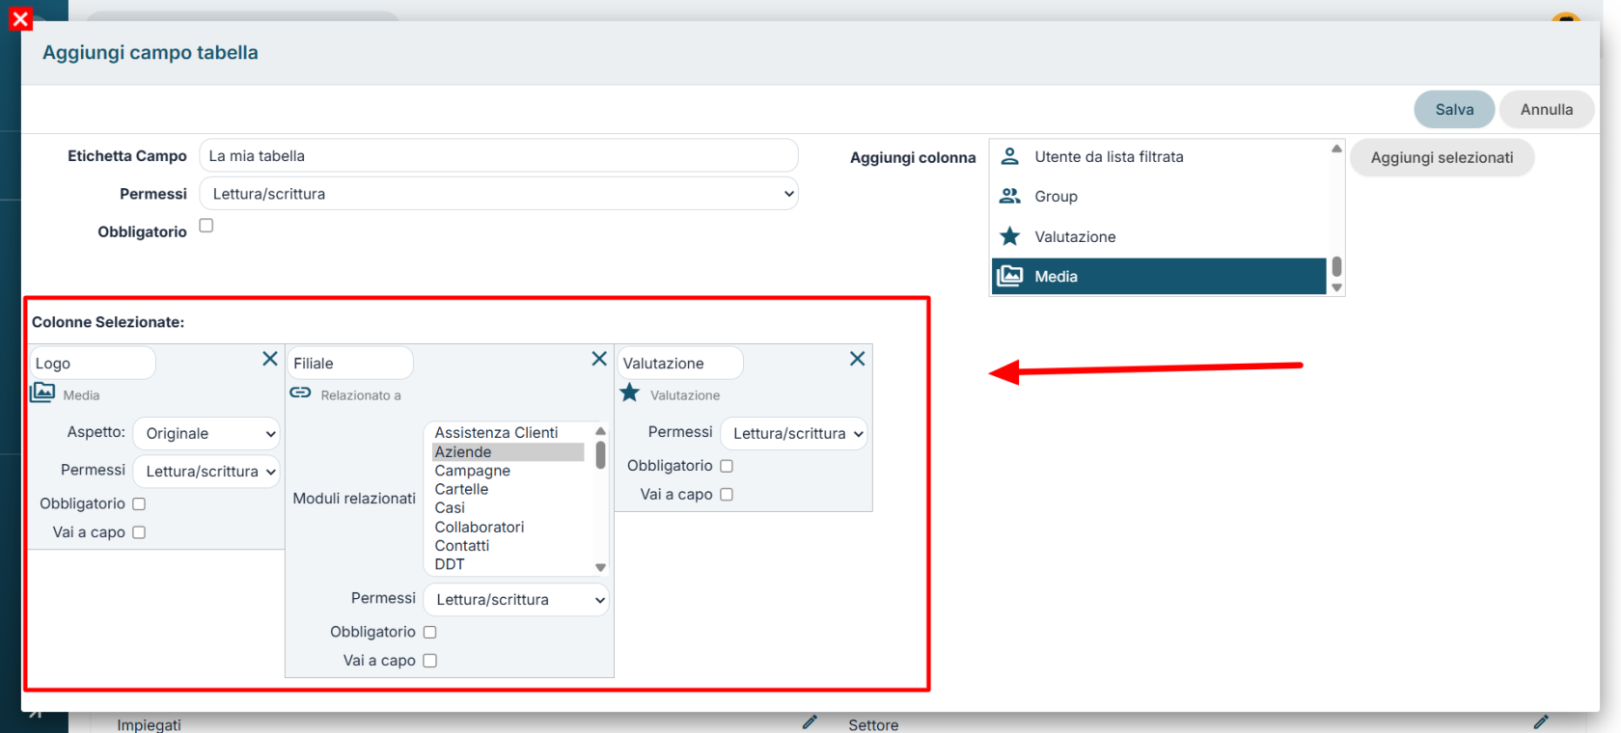Enable Vai a capo for Valutazione column

coord(727,495)
